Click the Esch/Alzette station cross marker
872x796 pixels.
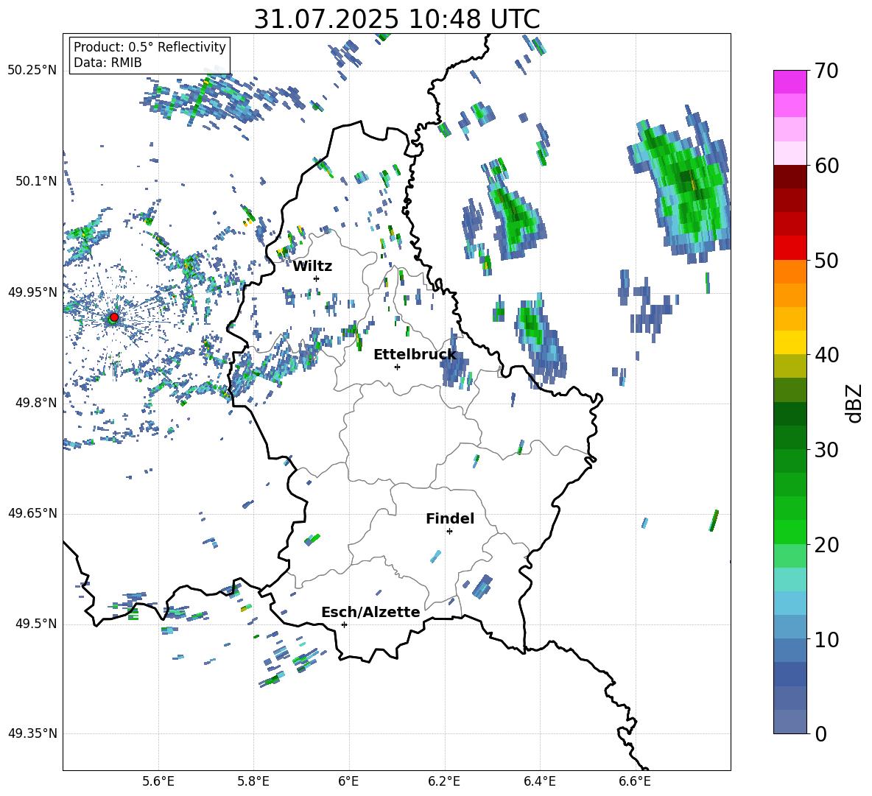click(344, 624)
